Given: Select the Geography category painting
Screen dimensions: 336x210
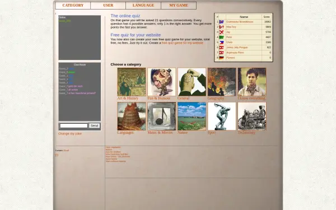Looking at the screenshot, I should (222, 82).
